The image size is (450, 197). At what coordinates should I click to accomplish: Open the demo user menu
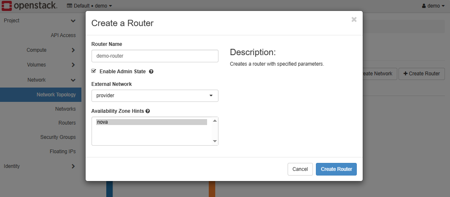(x=433, y=6)
